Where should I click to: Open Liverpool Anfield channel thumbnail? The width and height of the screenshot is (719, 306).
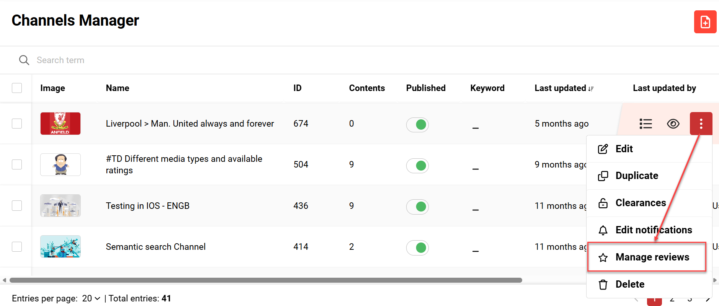[60, 124]
